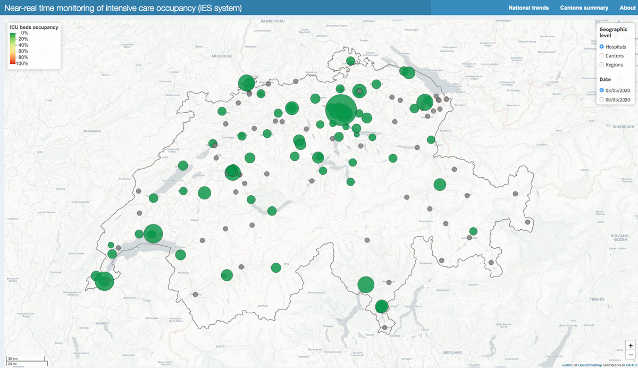Zoom in using the plus button
This screenshot has width=638, height=368.
630,345
